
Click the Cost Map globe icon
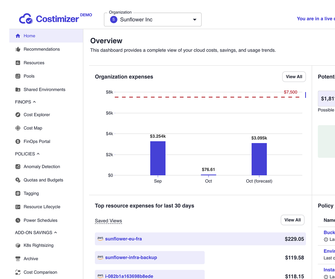18,128
